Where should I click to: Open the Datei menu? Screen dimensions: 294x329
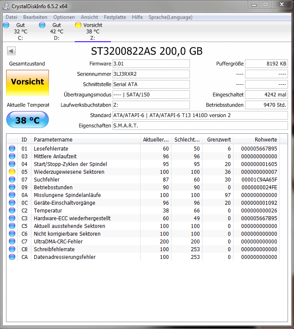pos(11,17)
